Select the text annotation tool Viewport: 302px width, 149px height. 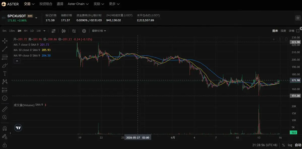coord(5,73)
